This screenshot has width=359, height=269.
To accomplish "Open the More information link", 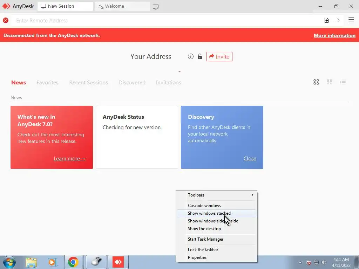I will coord(334,35).
